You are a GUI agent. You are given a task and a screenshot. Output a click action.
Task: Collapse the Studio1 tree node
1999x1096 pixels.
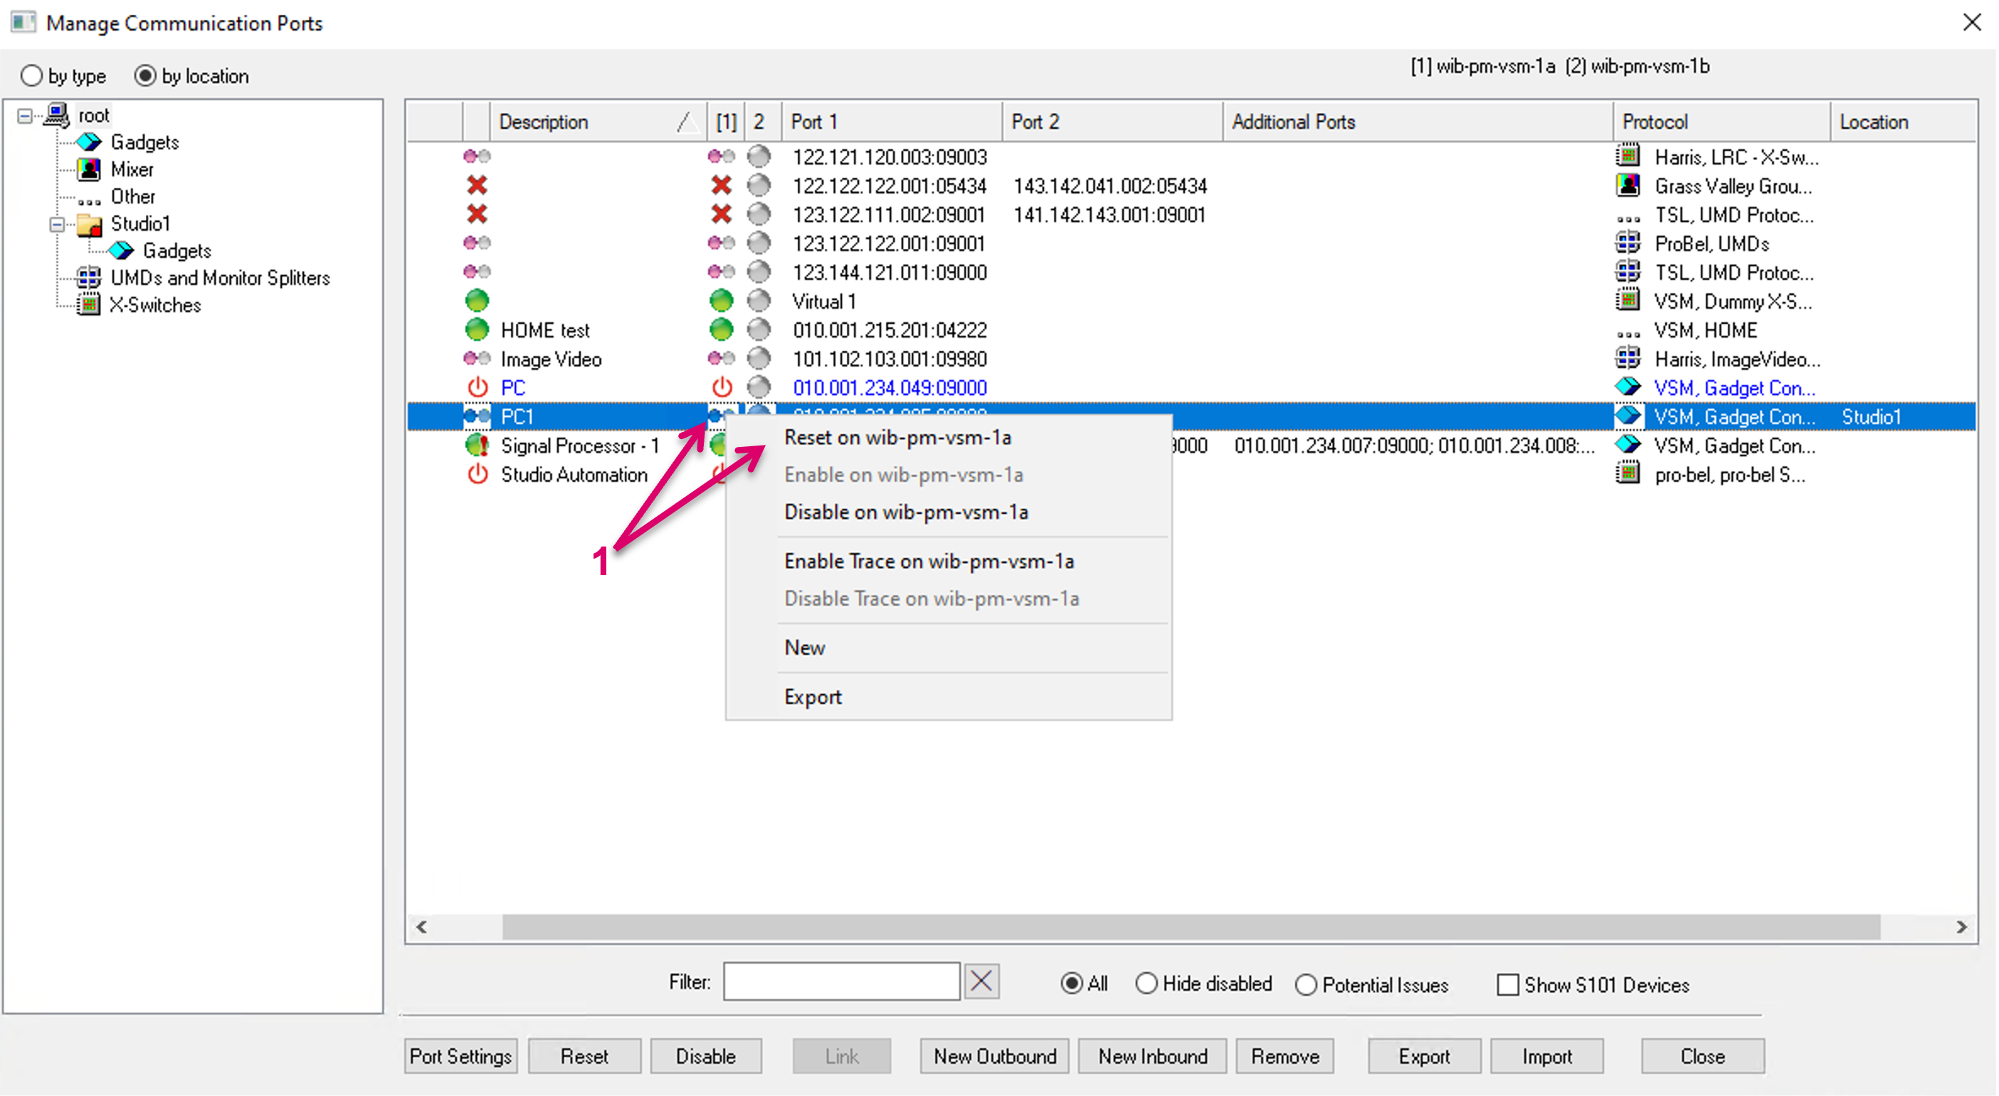point(57,224)
